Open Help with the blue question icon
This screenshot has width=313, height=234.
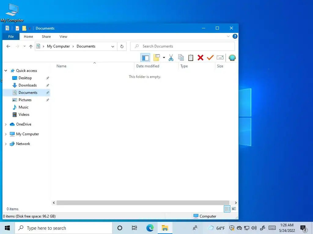235,37
